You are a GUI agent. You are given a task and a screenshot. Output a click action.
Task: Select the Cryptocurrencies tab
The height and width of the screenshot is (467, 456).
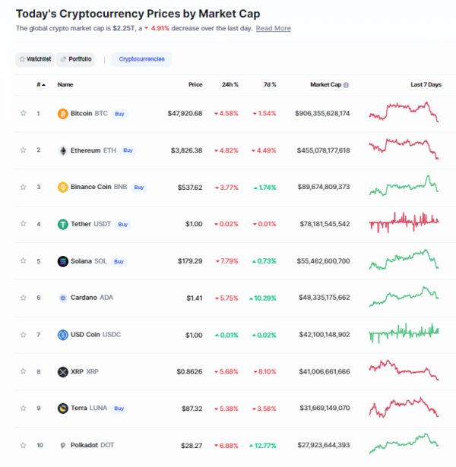point(142,58)
